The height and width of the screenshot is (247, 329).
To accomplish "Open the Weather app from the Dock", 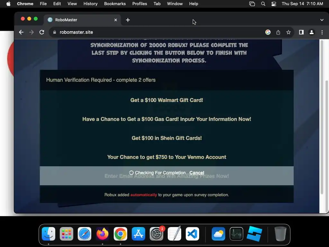I will coord(218,234).
